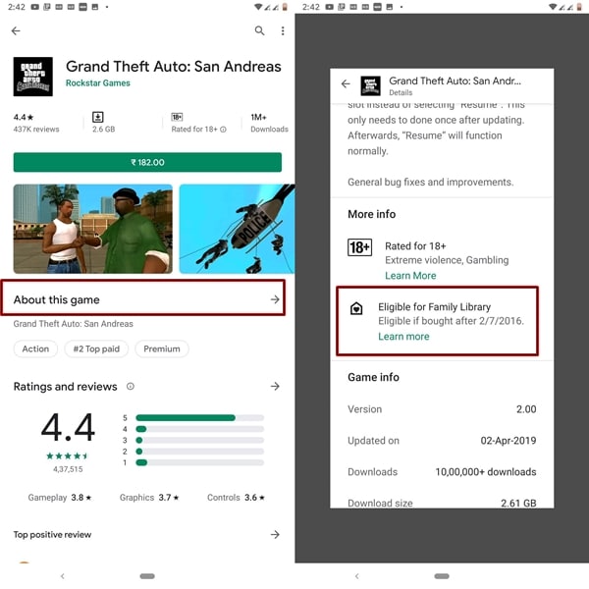Tap the 10,00,000+ downloads value
589x589 pixels.
click(486, 472)
